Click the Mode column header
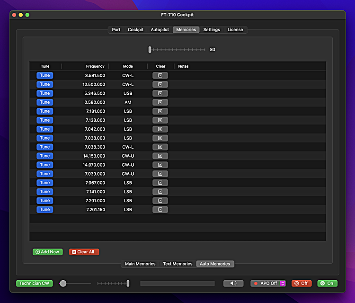Screen dimensions: 355x303 click(x=128, y=66)
